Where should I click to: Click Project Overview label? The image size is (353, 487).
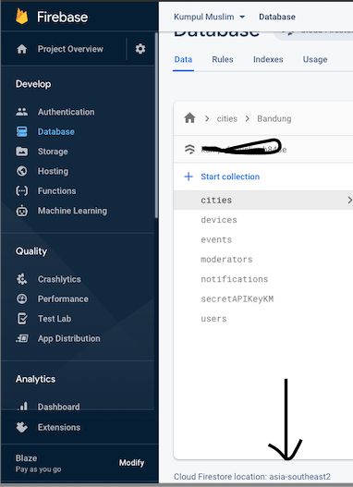[70, 49]
